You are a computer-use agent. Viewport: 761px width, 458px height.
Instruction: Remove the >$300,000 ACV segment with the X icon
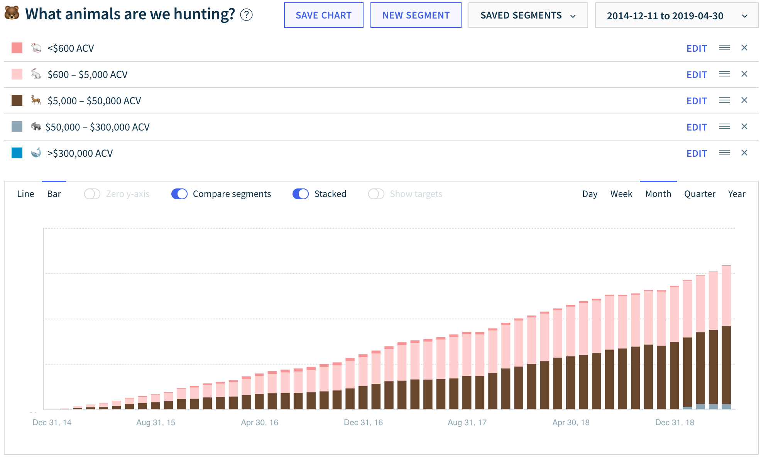pos(745,153)
